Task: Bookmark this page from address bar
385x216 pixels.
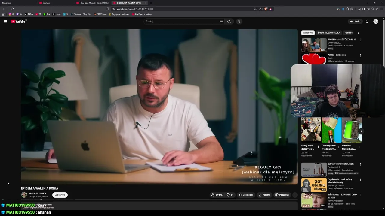Action: (x=108, y=9)
